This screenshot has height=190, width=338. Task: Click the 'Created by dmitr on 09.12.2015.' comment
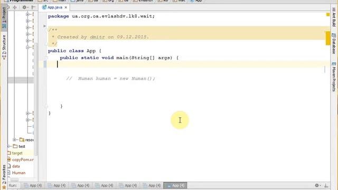(103, 37)
